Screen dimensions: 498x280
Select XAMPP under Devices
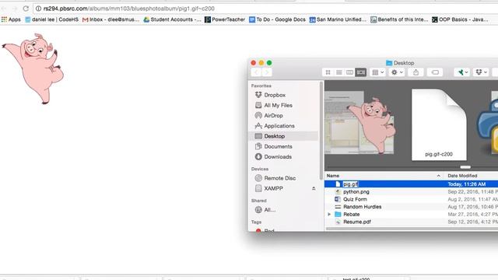[269, 188]
